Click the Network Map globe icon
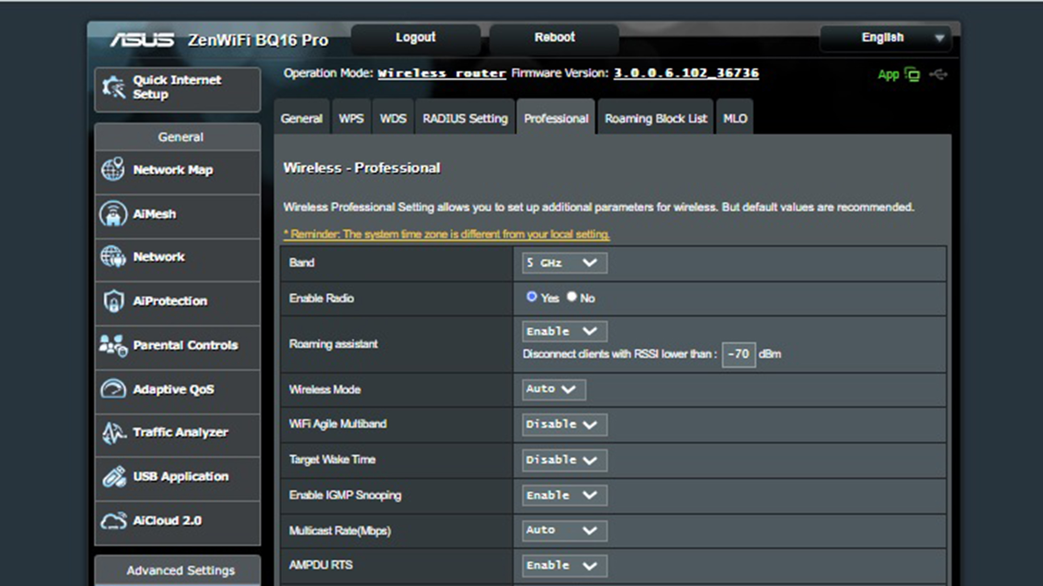Viewport: 1043px width, 586px height. (113, 169)
